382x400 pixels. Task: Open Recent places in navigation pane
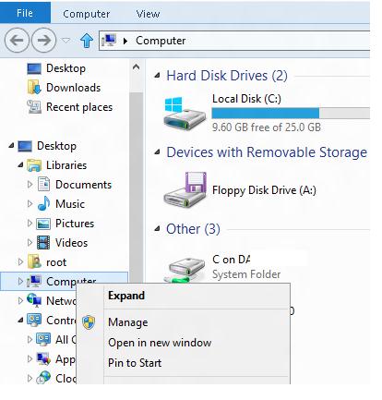(x=79, y=107)
